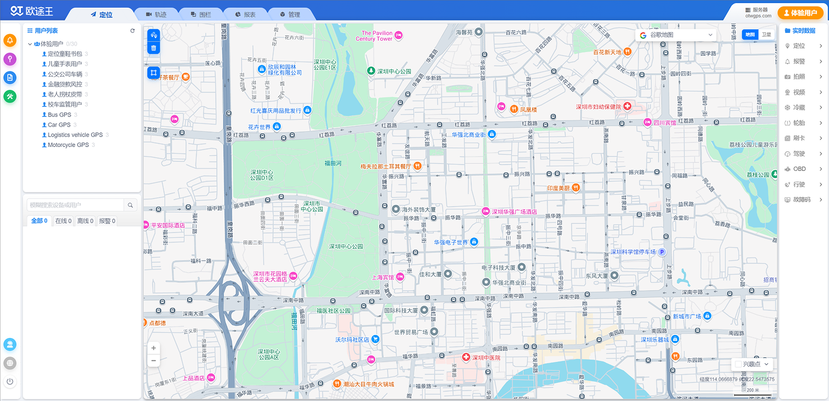The height and width of the screenshot is (401, 829).
Task: Open the green tools wrench sidebar icon
Action: (x=10, y=96)
